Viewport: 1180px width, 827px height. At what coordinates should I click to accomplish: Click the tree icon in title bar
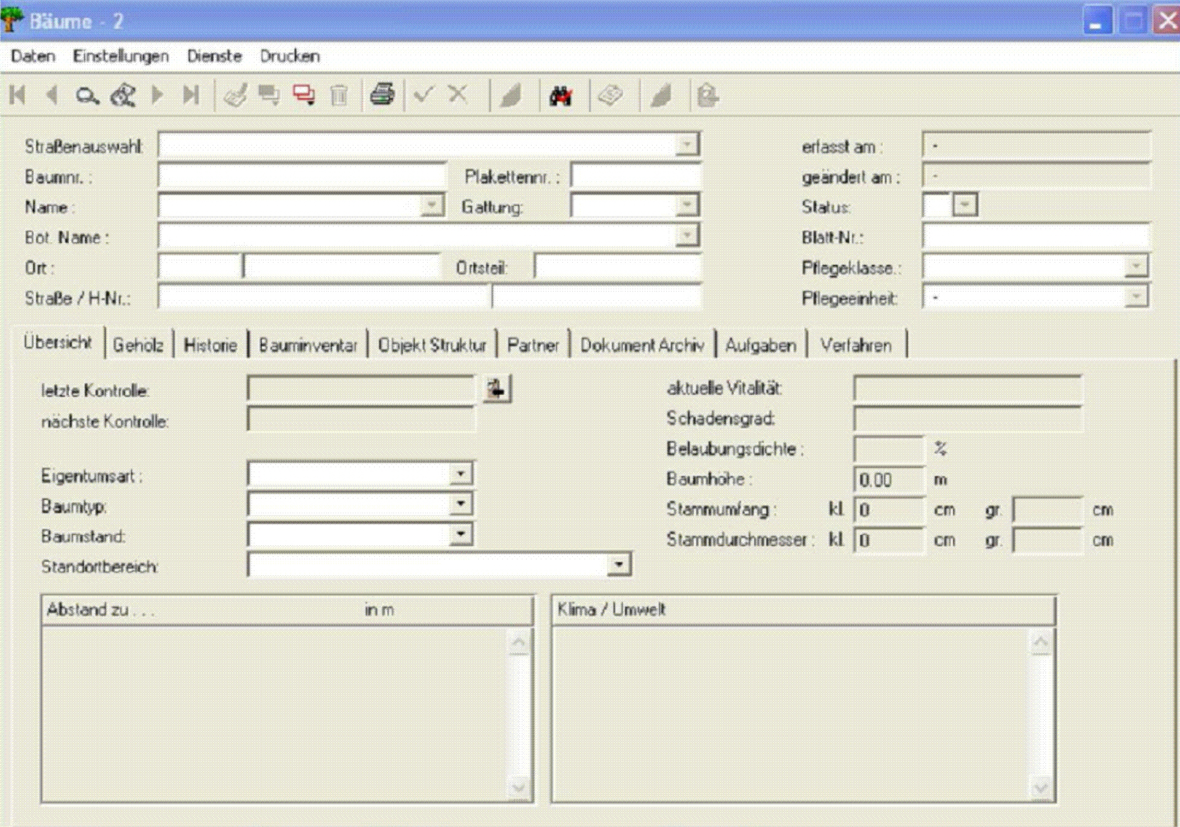point(12,20)
